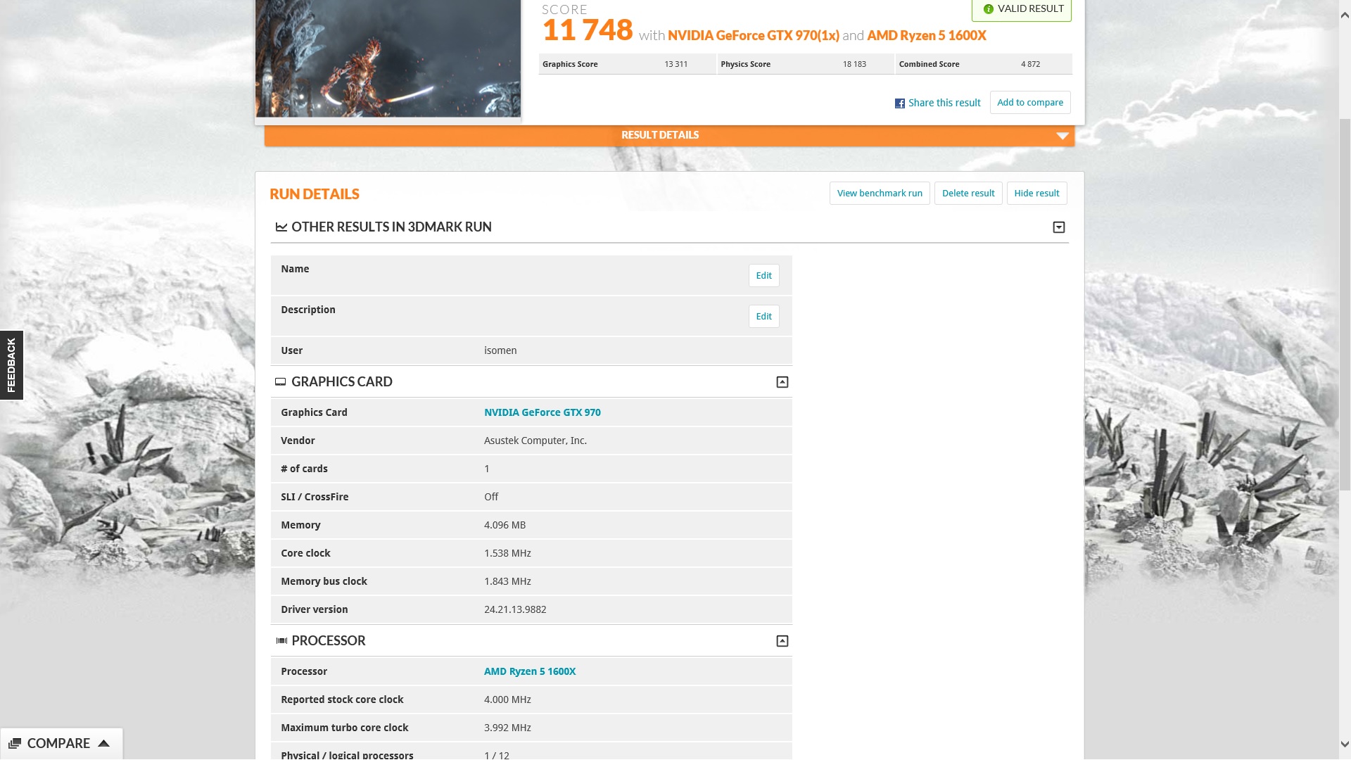Click memory value 4.096 MB

(x=505, y=525)
